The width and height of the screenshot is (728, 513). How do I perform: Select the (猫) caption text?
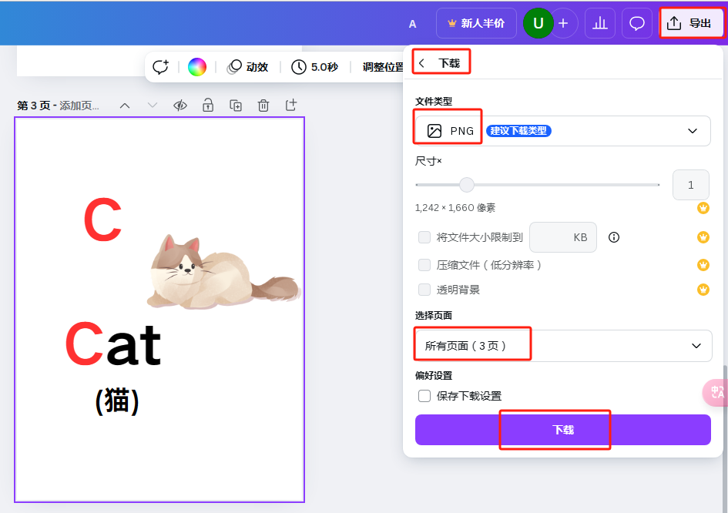pyautogui.click(x=117, y=401)
